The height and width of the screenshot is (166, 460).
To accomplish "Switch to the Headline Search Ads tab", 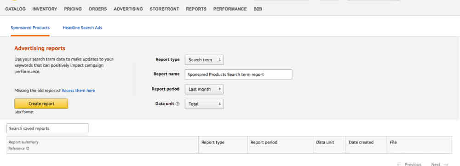I will [82, 28].
